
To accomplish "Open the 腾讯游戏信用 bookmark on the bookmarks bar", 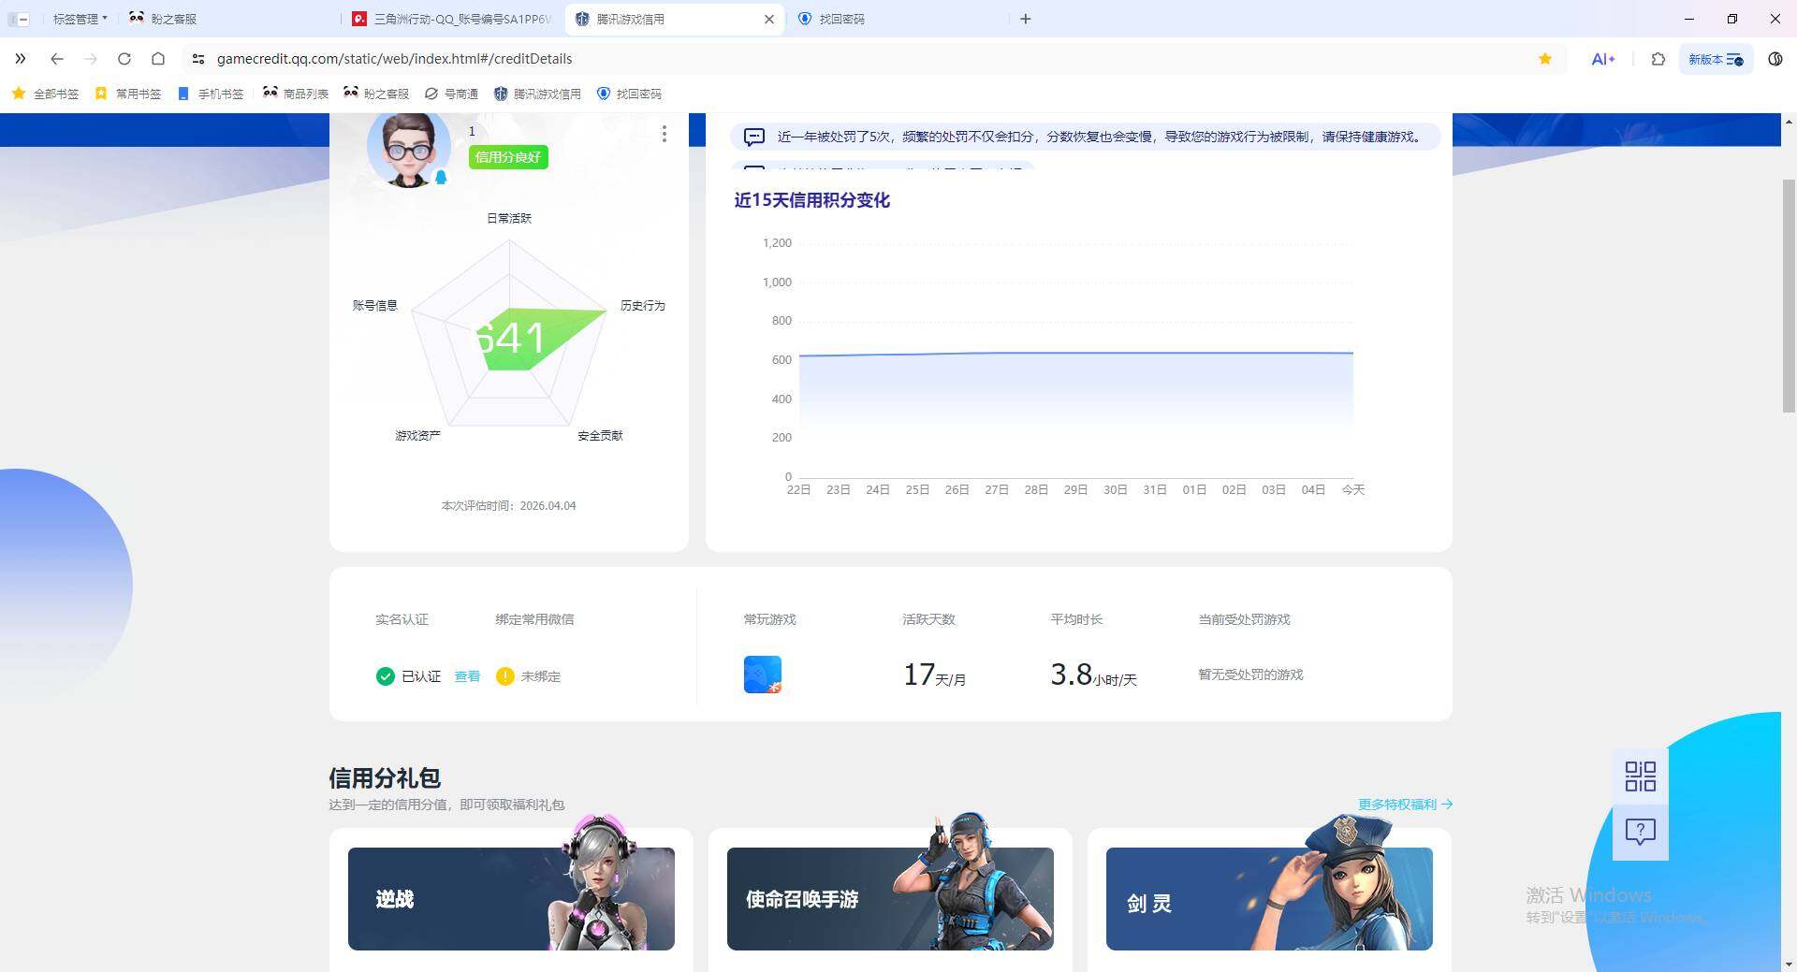I will click(536, 94).
